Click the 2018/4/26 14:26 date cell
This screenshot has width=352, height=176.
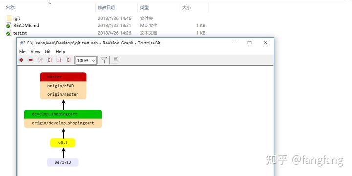tap(114, 33)
